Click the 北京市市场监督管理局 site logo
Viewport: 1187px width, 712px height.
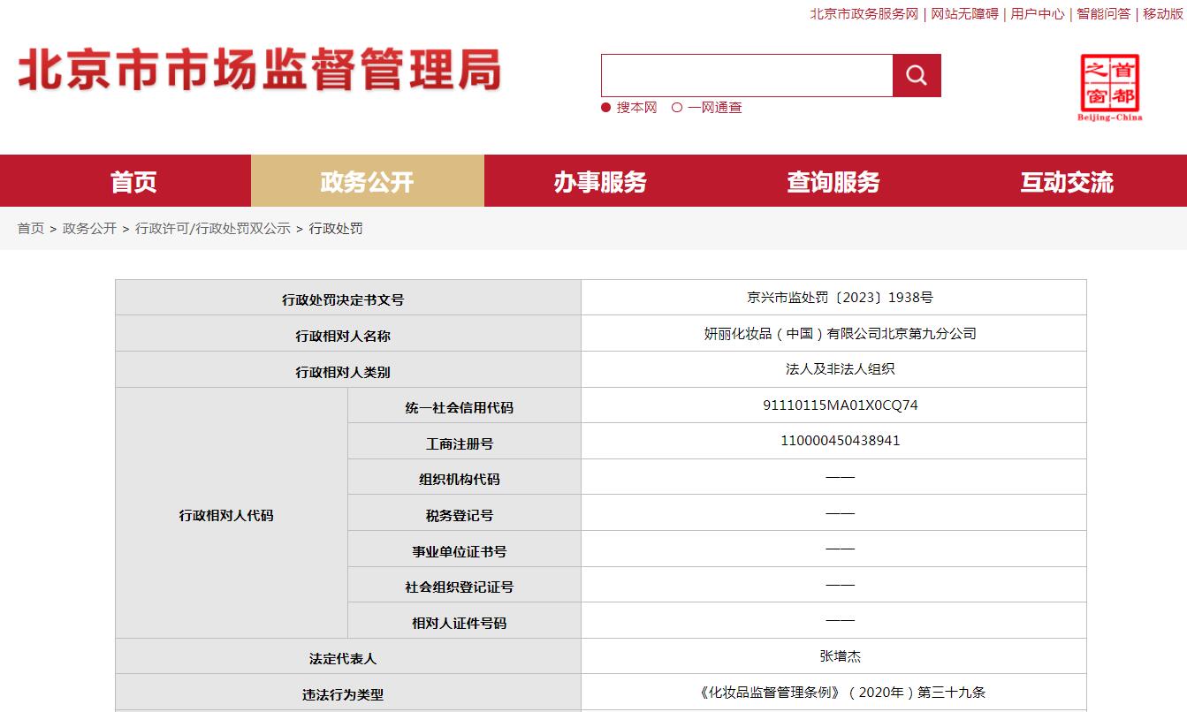click(x=260, y=70)
